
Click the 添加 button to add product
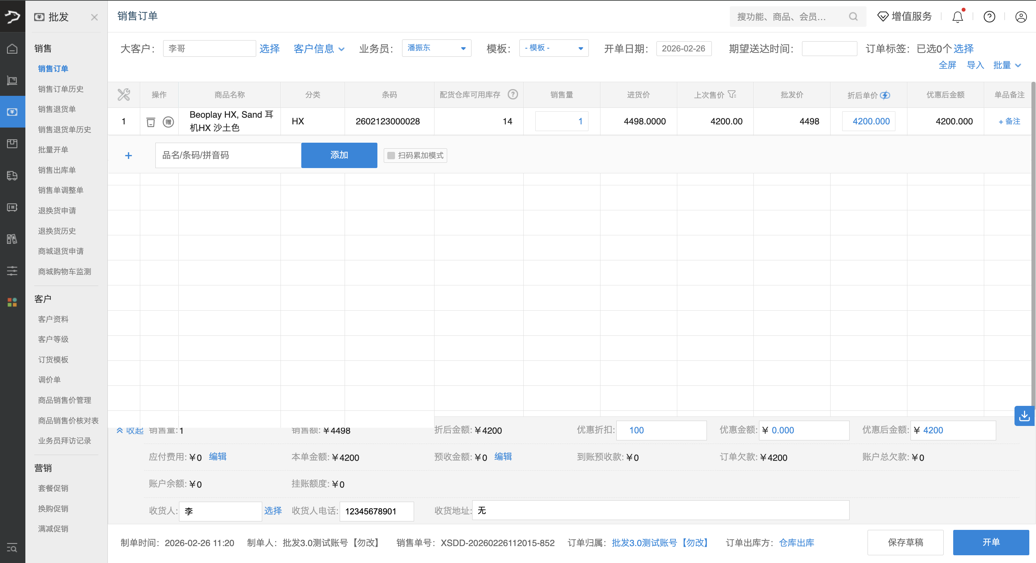click(339, 155)
